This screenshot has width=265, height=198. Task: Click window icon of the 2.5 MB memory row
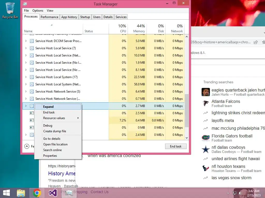click(x=32, y=113)
